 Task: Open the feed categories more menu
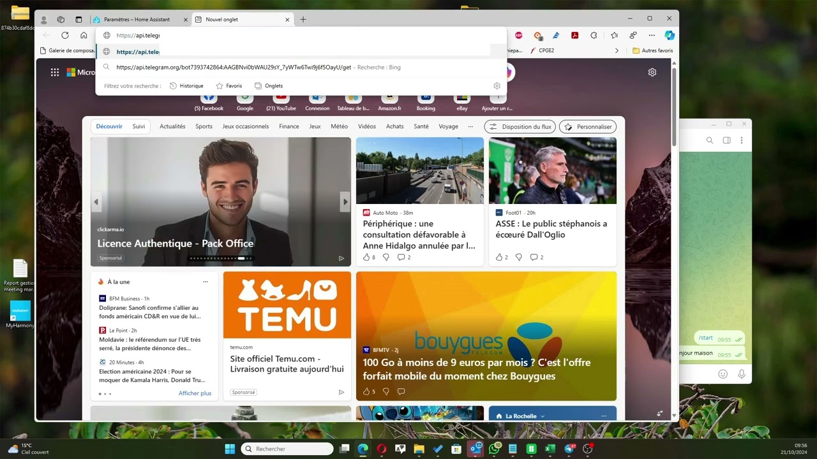pos(470,127)
